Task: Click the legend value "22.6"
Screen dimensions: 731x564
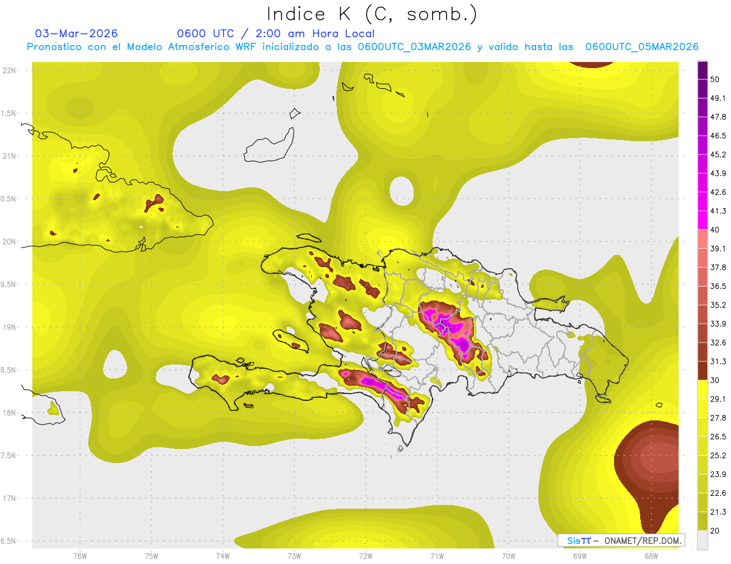Action: click(x=718, y=493)
